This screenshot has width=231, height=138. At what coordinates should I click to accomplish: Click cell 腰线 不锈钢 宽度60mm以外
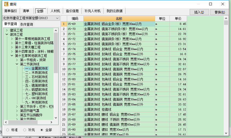click(119, 119)
